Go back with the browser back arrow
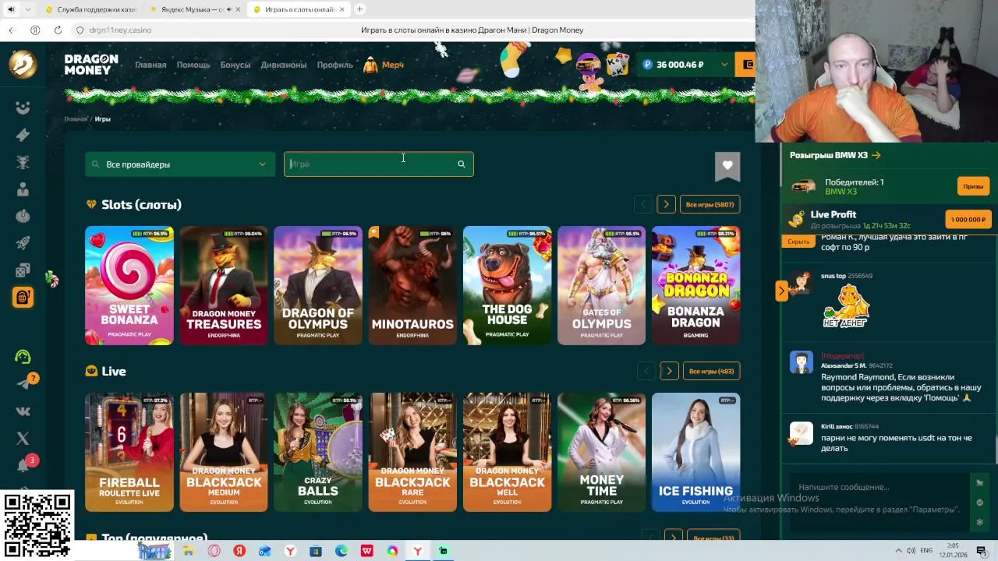 coord(12,30)
